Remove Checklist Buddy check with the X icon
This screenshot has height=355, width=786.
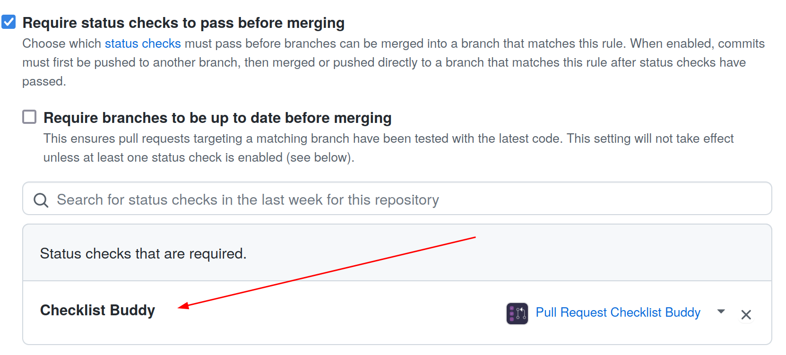746,315
